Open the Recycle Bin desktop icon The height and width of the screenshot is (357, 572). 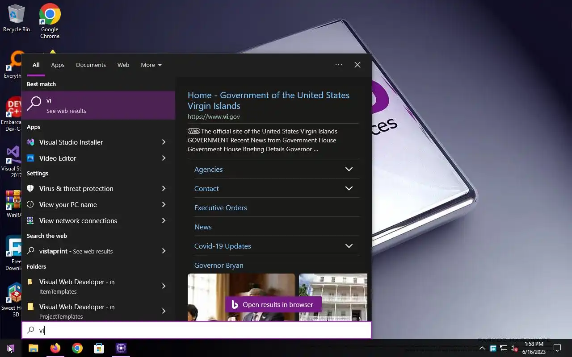click(x=16, y=18)
